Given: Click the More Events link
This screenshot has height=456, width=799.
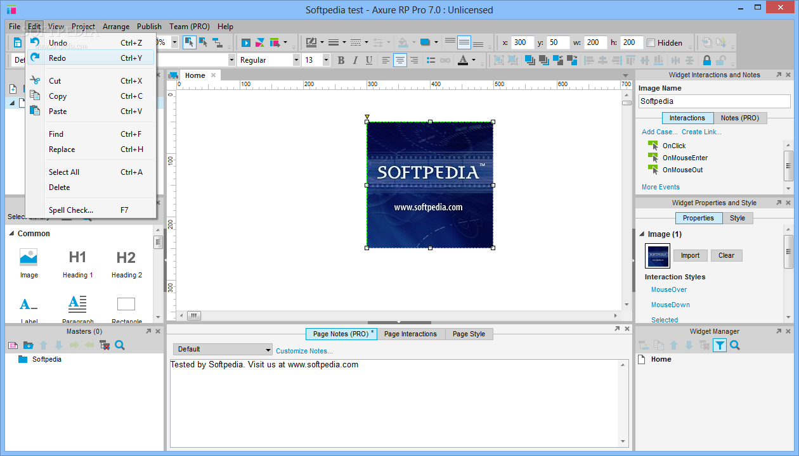Looking at the screenshot, I should tap(661, 187).
